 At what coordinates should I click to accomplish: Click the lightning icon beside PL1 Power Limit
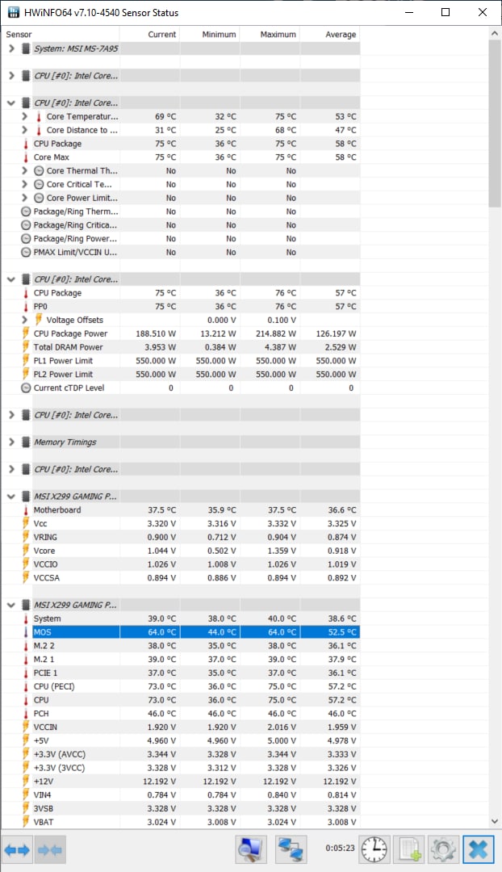point(26,361)
